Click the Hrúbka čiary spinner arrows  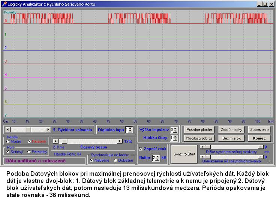click(175, 138)
